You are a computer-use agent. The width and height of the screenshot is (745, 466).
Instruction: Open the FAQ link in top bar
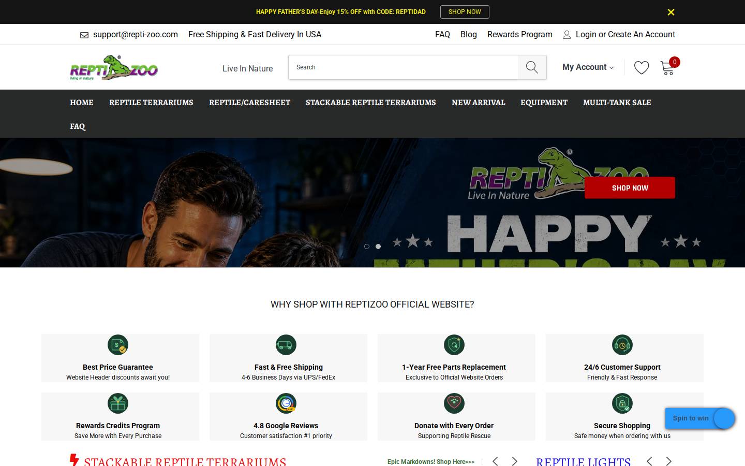pyautogui.click(x=442, y=34)
